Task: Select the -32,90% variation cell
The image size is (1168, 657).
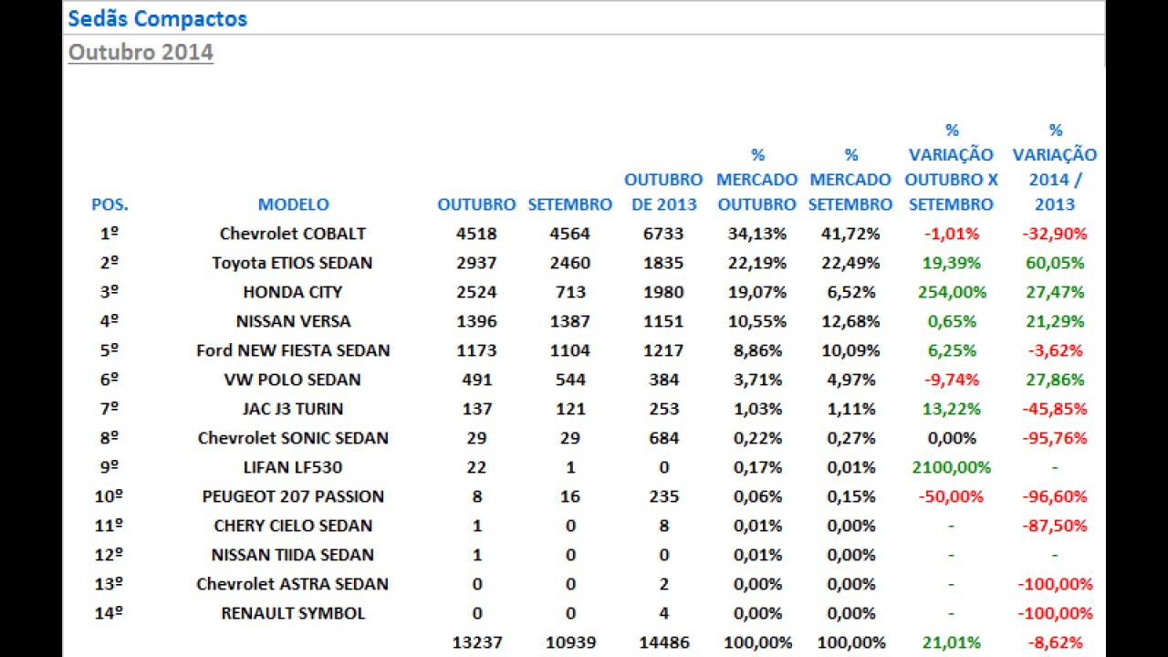Action: tap(1055, 234)
